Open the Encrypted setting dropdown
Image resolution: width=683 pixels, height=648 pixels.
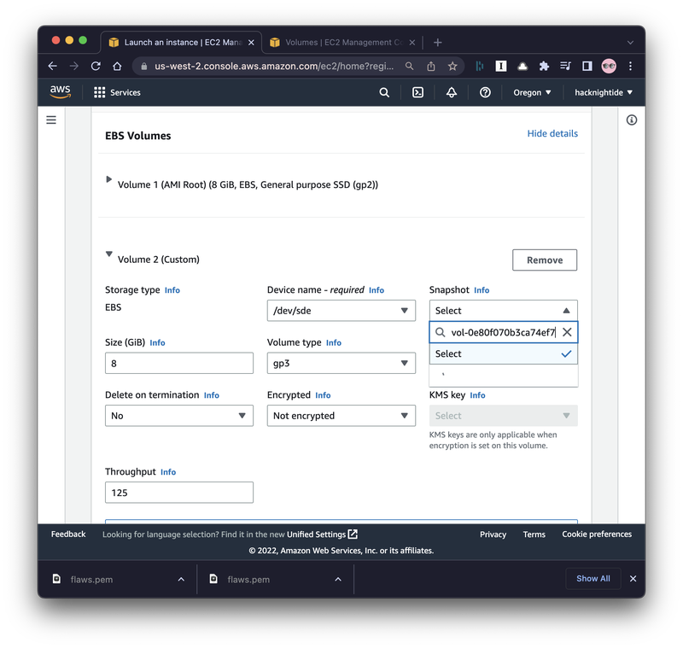click(341, 416)
